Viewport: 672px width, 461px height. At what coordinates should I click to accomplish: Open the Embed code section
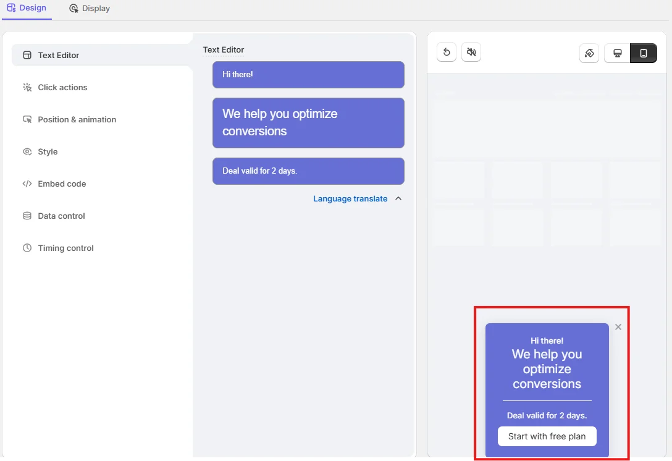(x=62, y=184)
